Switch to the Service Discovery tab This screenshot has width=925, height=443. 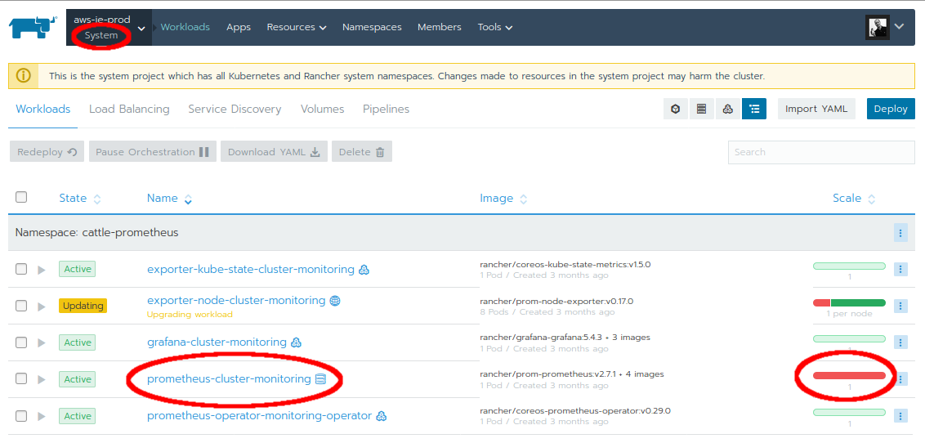click(x=235, y=110)
